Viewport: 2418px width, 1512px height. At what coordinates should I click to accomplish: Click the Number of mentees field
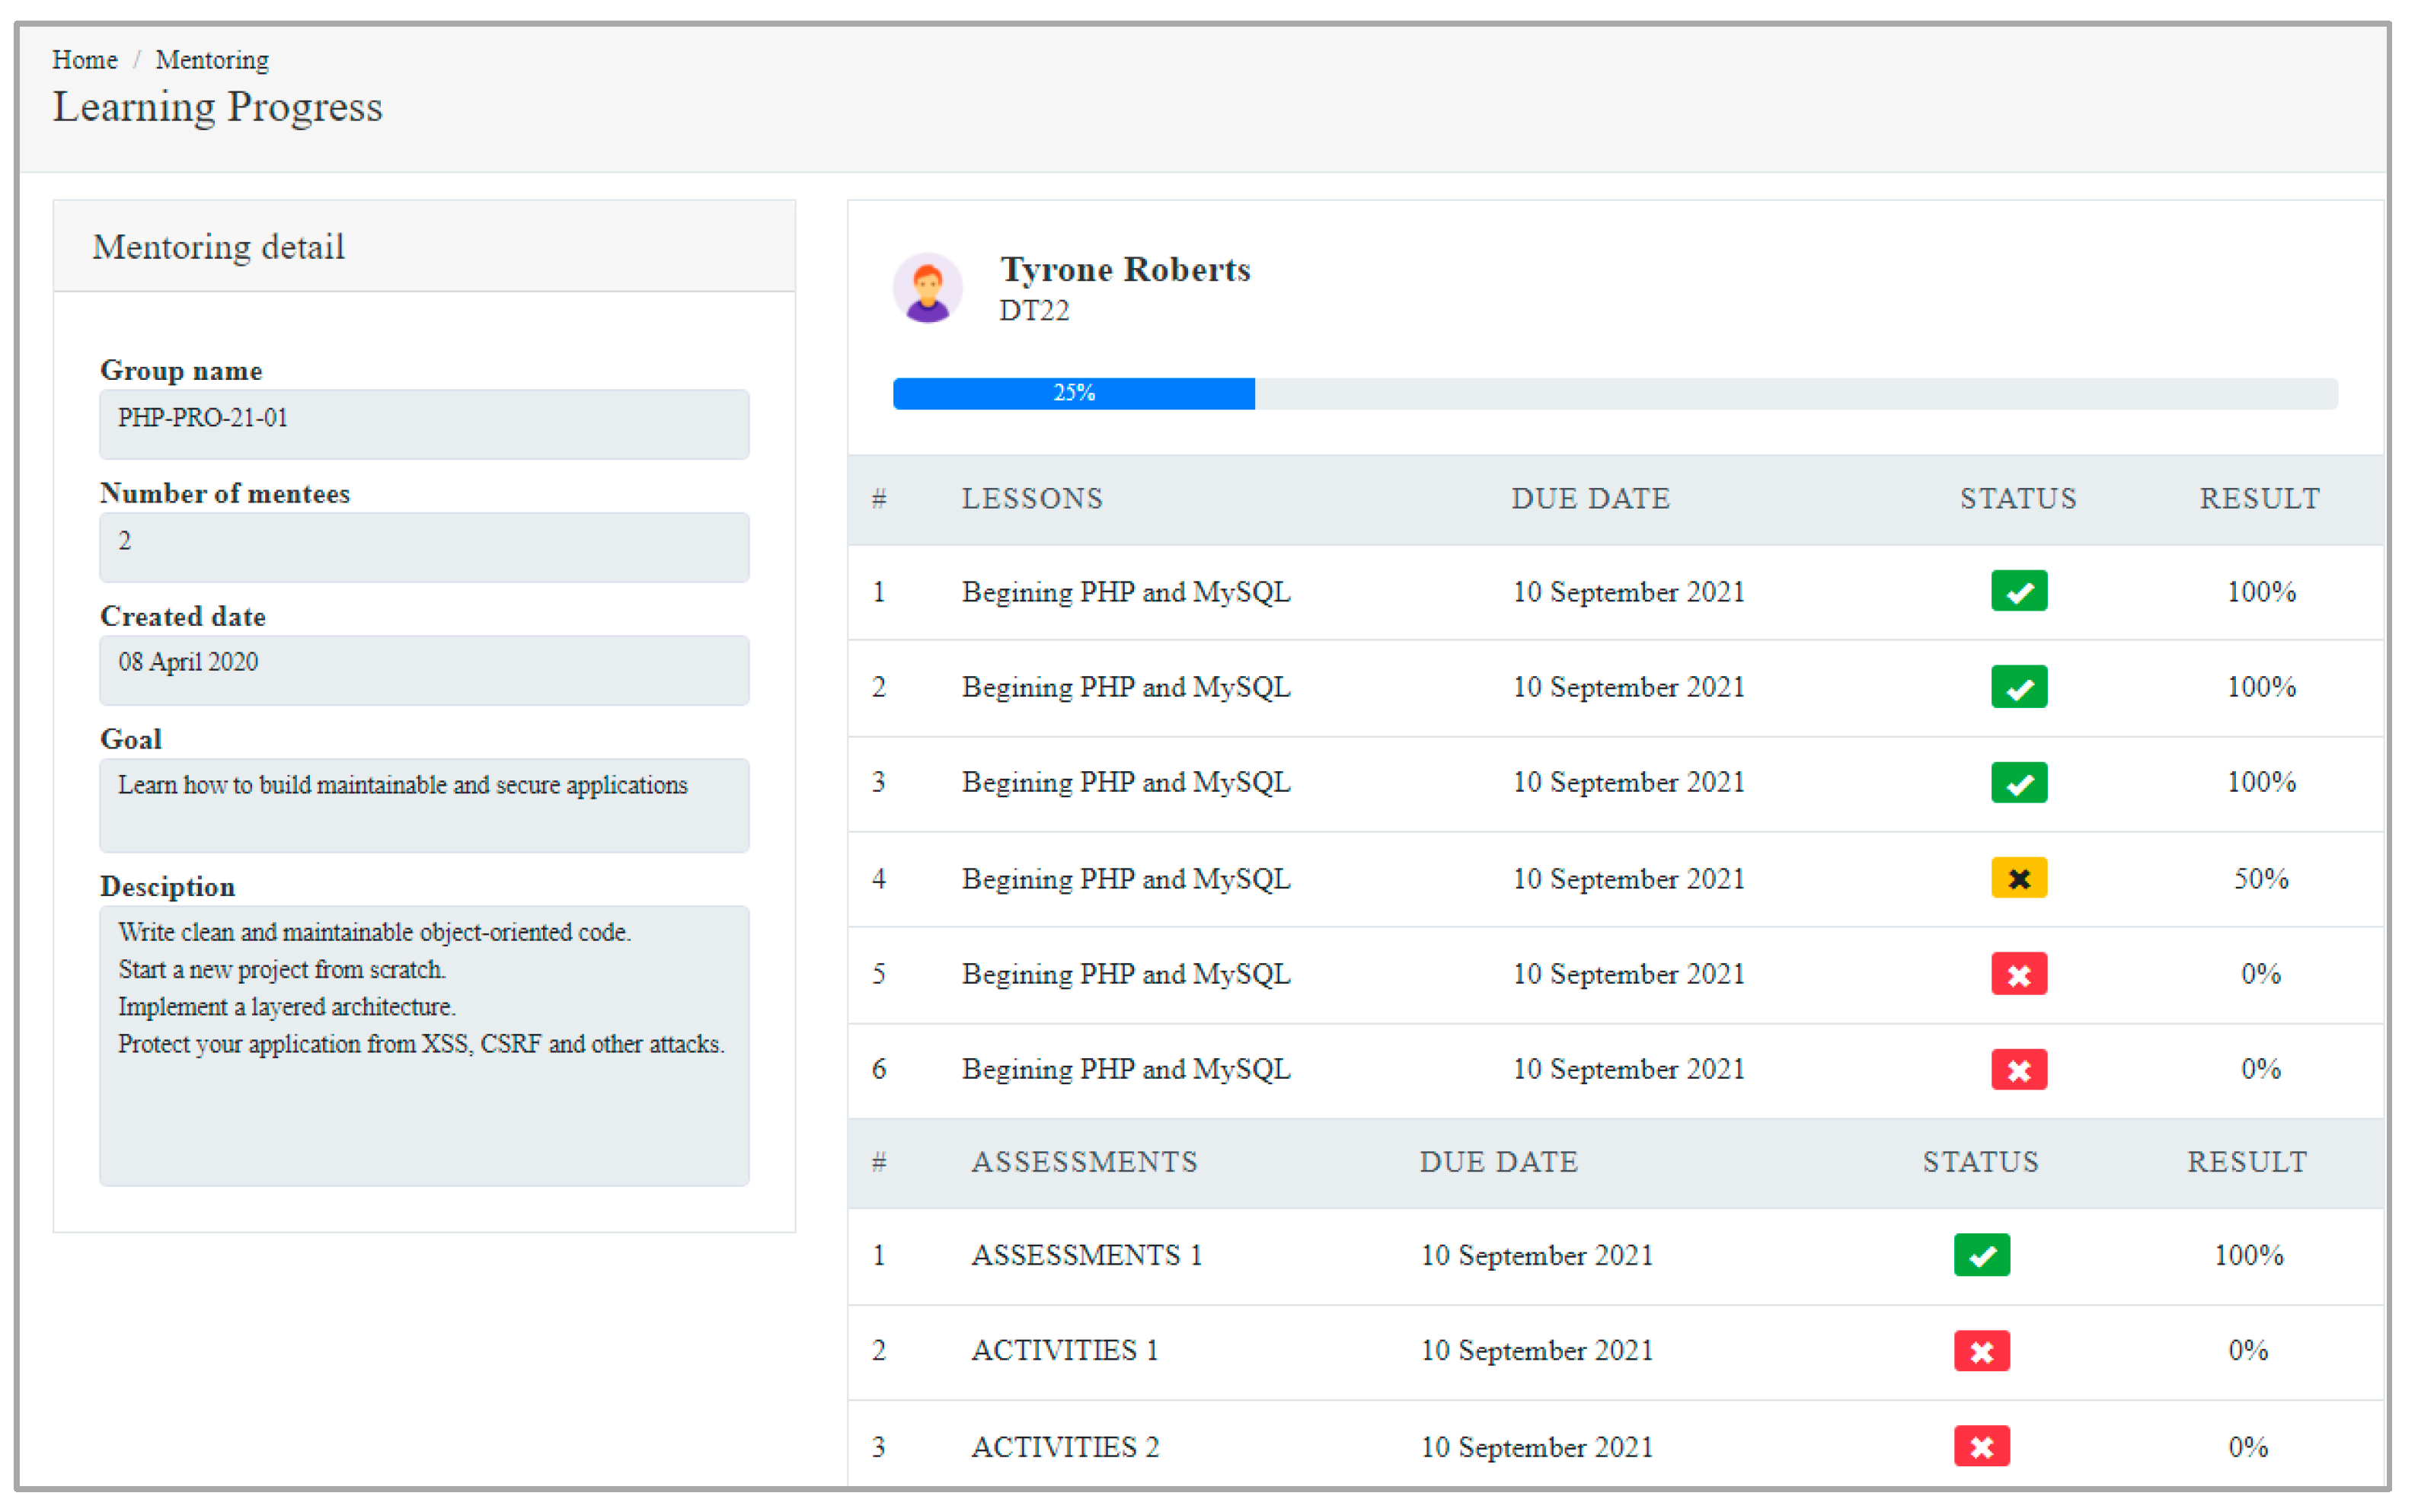pyautogui.click(x=424, y=547)
